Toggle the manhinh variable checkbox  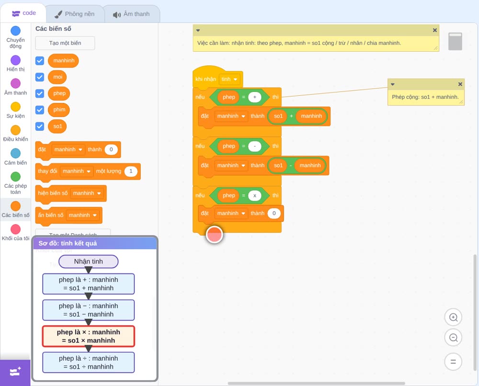click(40, 60)
